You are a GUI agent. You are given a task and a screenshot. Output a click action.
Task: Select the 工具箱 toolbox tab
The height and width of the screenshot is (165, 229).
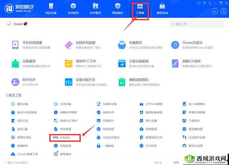point(140,9)
